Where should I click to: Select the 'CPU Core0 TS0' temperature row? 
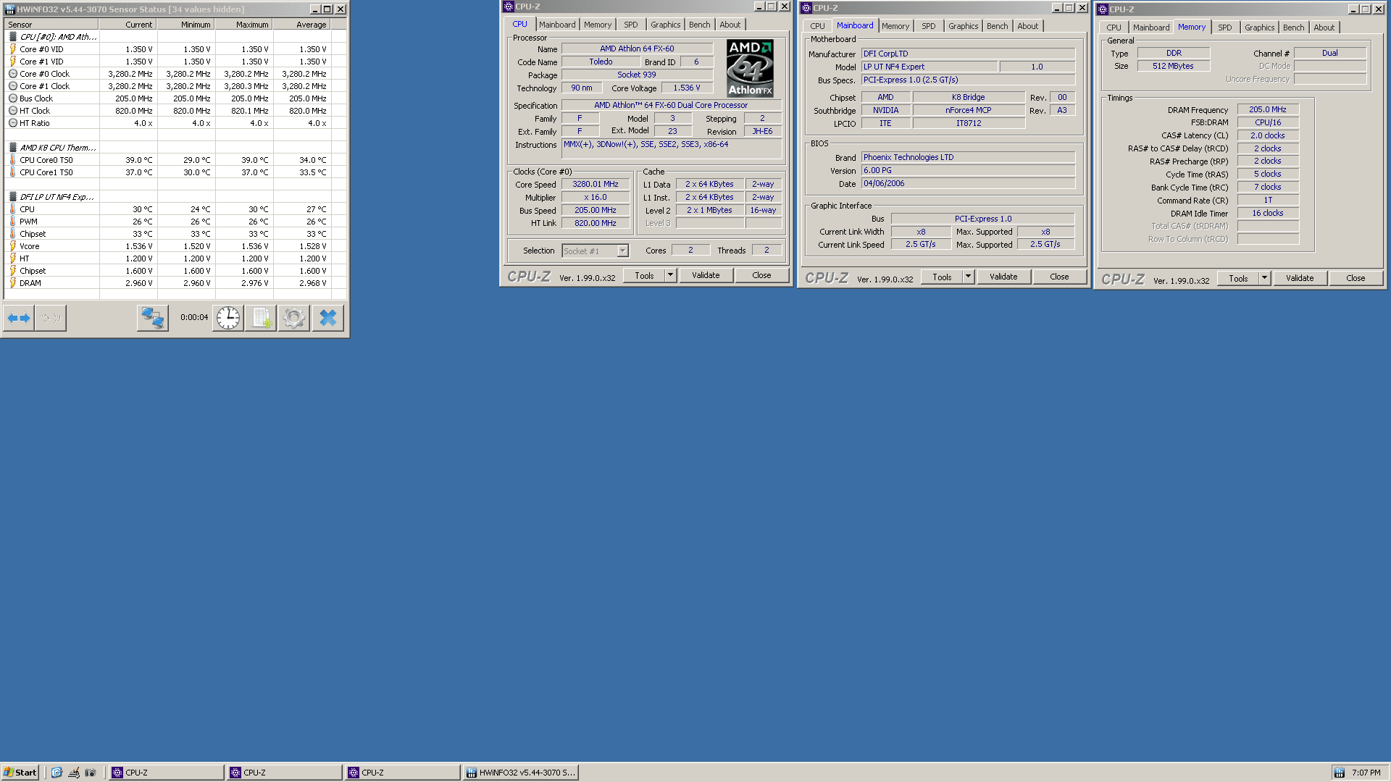pos(175,160)
